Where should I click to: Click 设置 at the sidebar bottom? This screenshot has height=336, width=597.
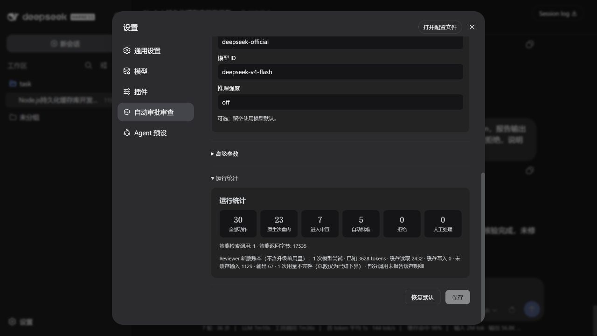tap(21, 322)
